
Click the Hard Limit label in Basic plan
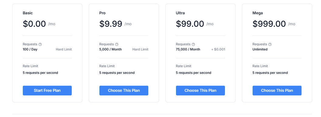(64, 49)
